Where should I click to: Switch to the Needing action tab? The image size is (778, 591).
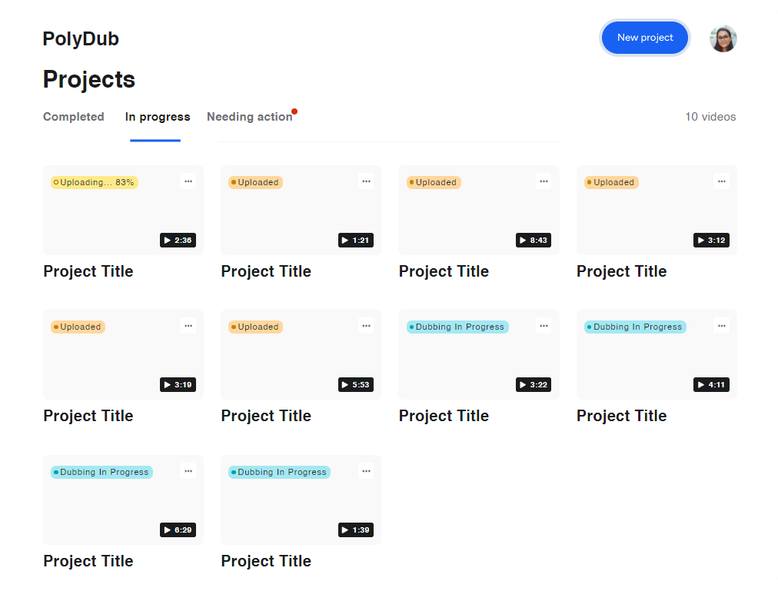250,117
